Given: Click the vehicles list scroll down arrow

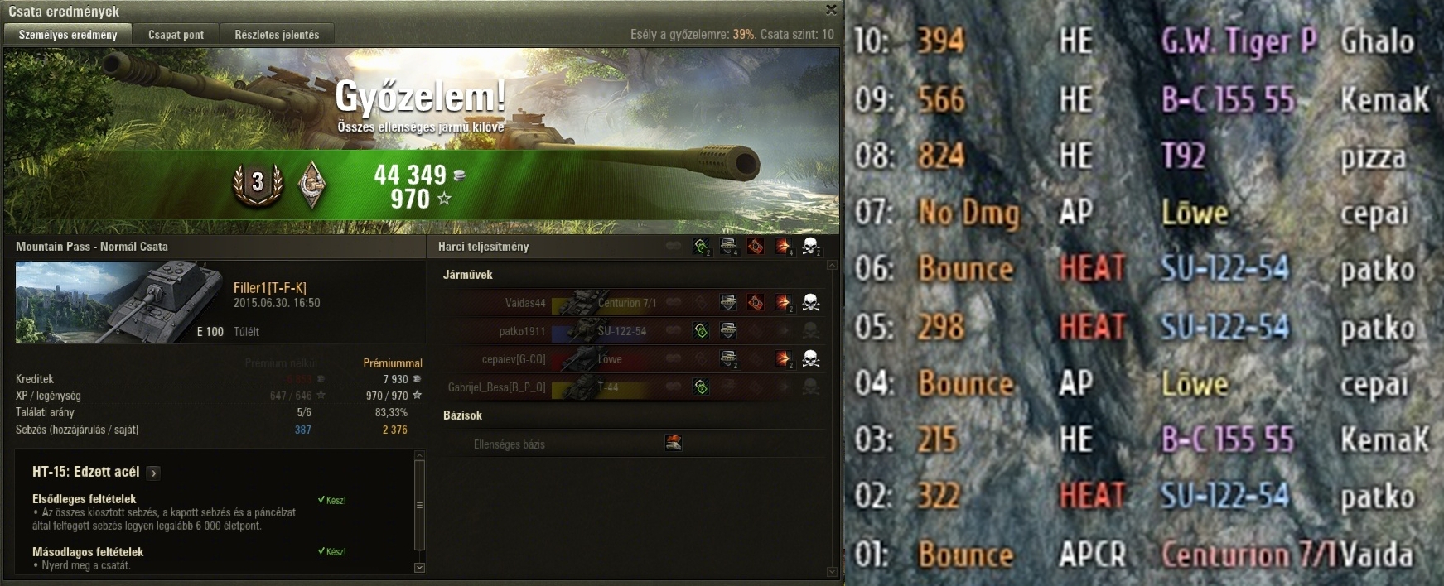Looking at the screenshot, I should (832, 572).
